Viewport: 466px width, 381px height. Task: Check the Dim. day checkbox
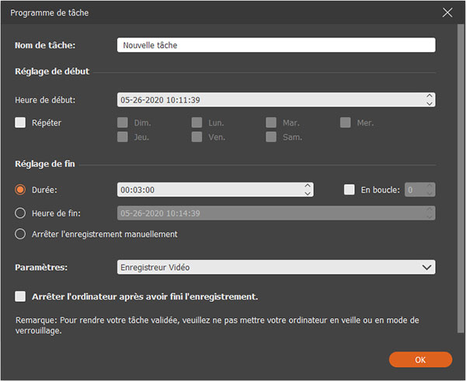point(122,123)
